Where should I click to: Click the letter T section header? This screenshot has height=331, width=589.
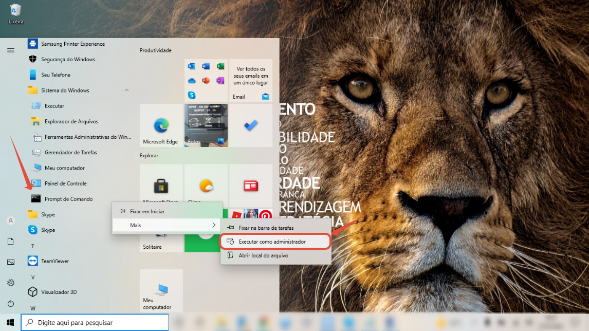[x=33, y=246]
